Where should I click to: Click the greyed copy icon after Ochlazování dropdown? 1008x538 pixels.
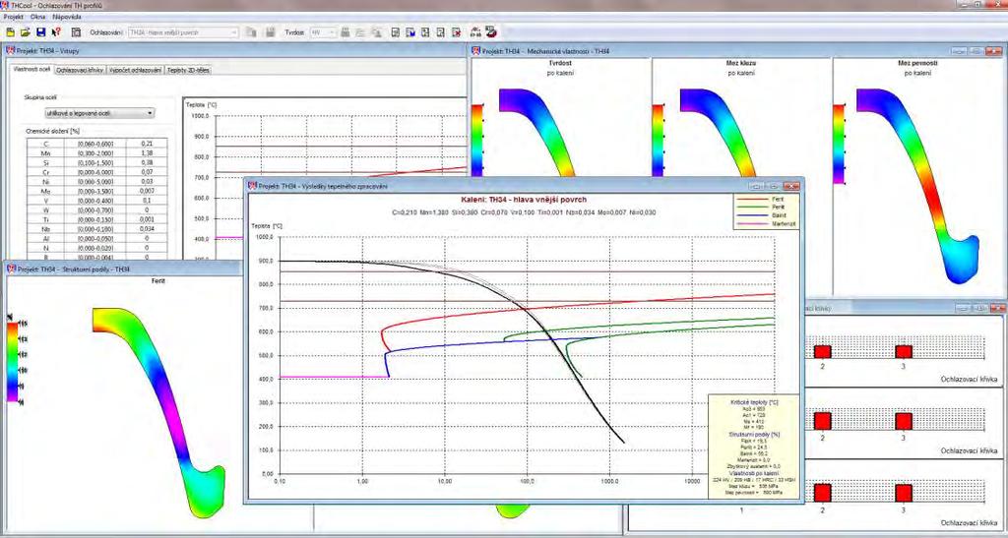(252, 32)
